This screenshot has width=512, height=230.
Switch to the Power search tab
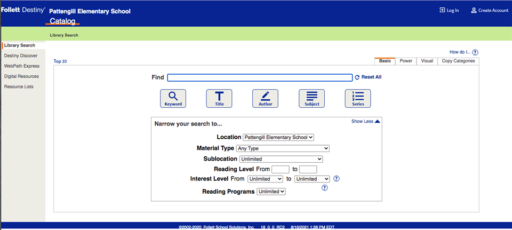click(x=406, y=61)
